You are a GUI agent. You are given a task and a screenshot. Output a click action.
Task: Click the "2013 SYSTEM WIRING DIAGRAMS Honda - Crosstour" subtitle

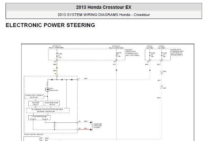(x=103, y=15)
